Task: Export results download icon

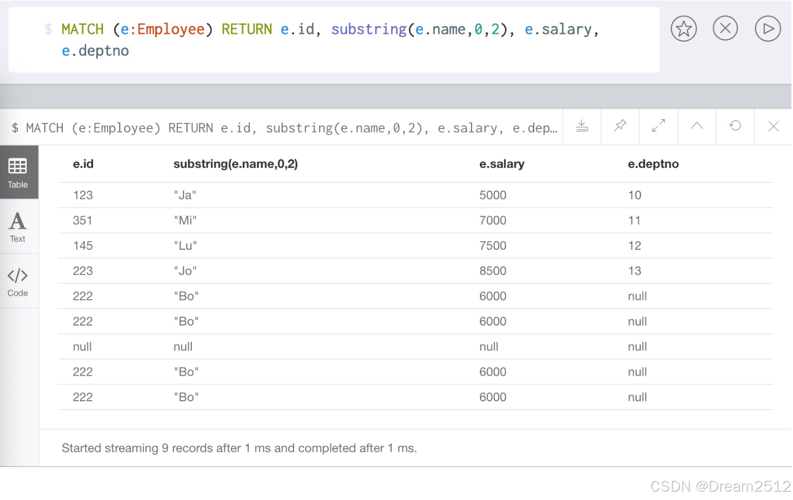Action: (582, 126)
